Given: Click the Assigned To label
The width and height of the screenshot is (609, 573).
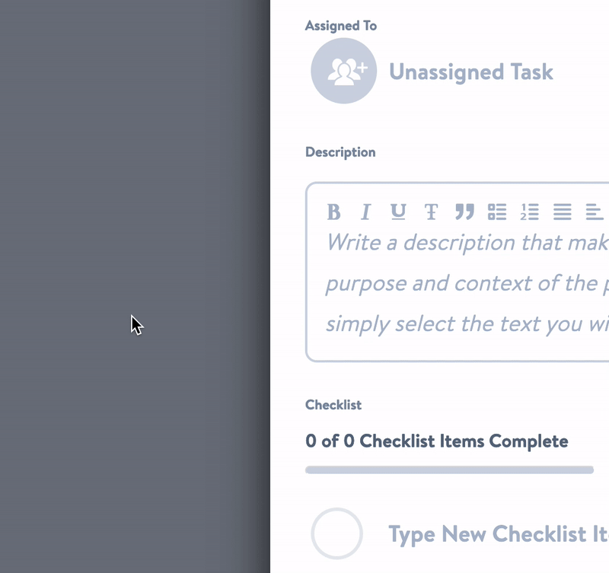Looking at the screenshot, I should point(340,26).
